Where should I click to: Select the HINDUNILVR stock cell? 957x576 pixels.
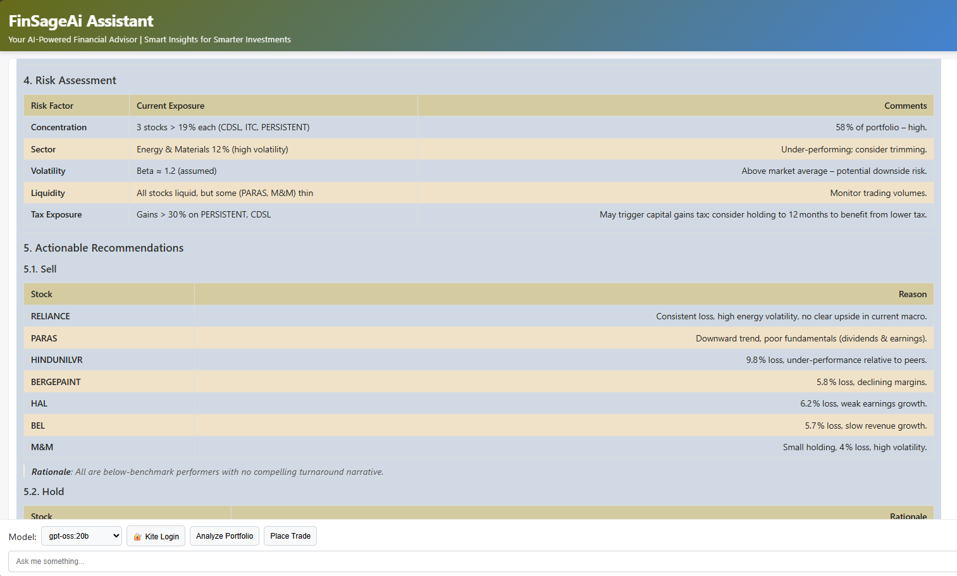(57, 360)
